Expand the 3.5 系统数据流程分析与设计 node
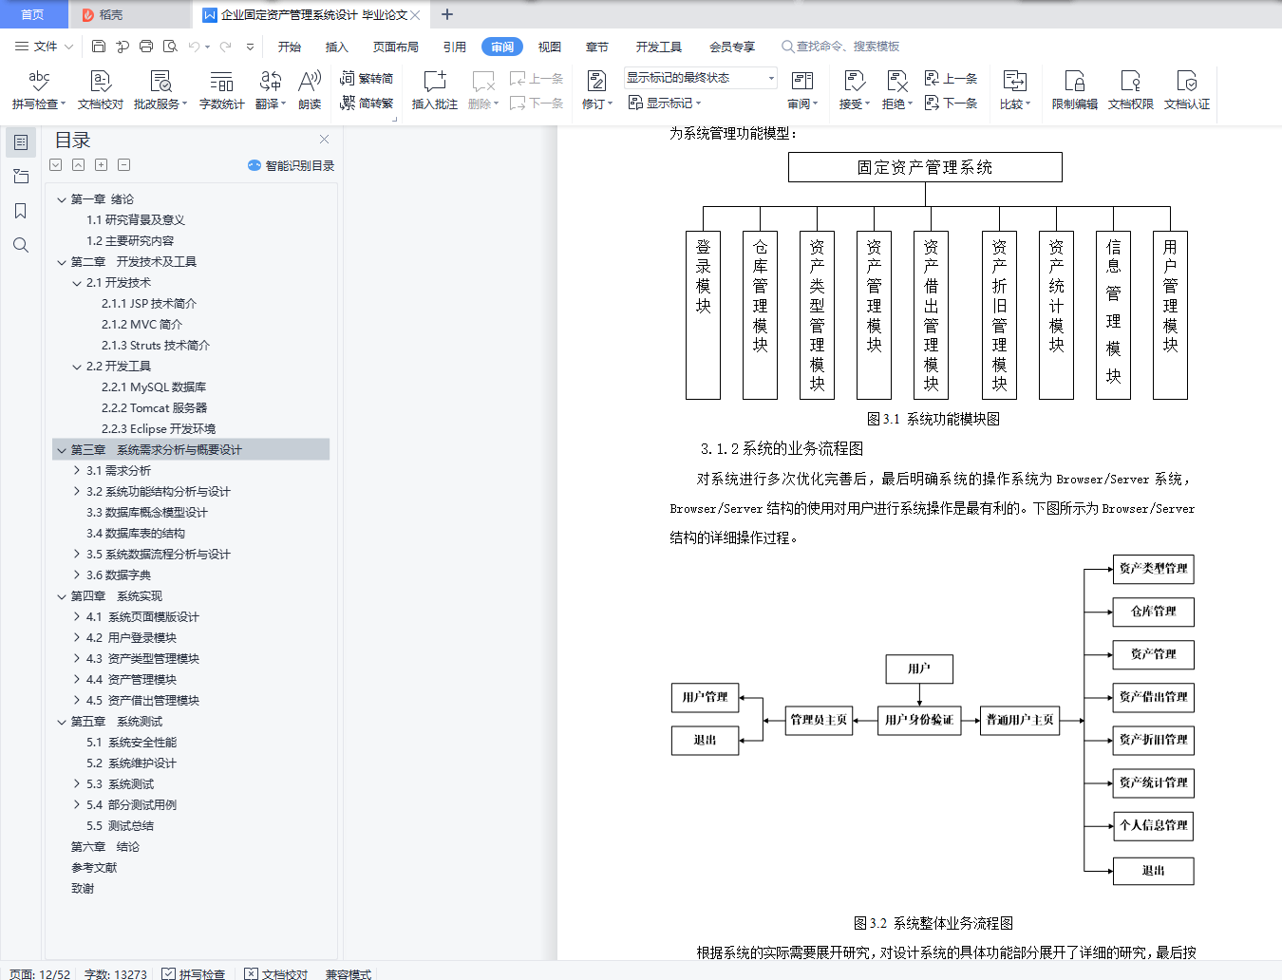Image resolution: width=1282 pixels, height=980 pixels. (x=77, y=555)
